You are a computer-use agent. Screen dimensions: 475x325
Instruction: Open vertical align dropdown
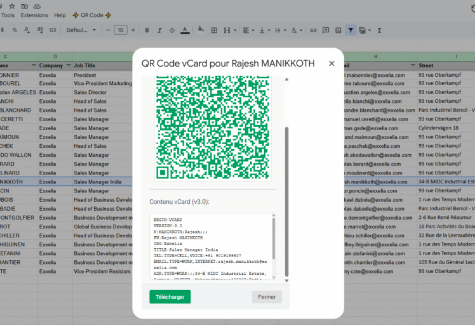click(x=264, y=30)
